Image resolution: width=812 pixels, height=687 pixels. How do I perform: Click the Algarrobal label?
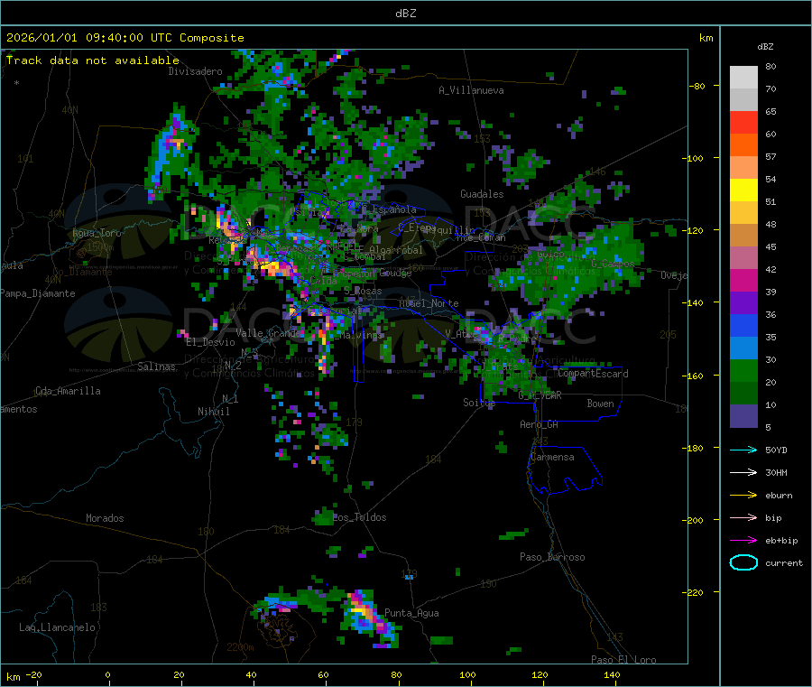[x=396, y=250]
